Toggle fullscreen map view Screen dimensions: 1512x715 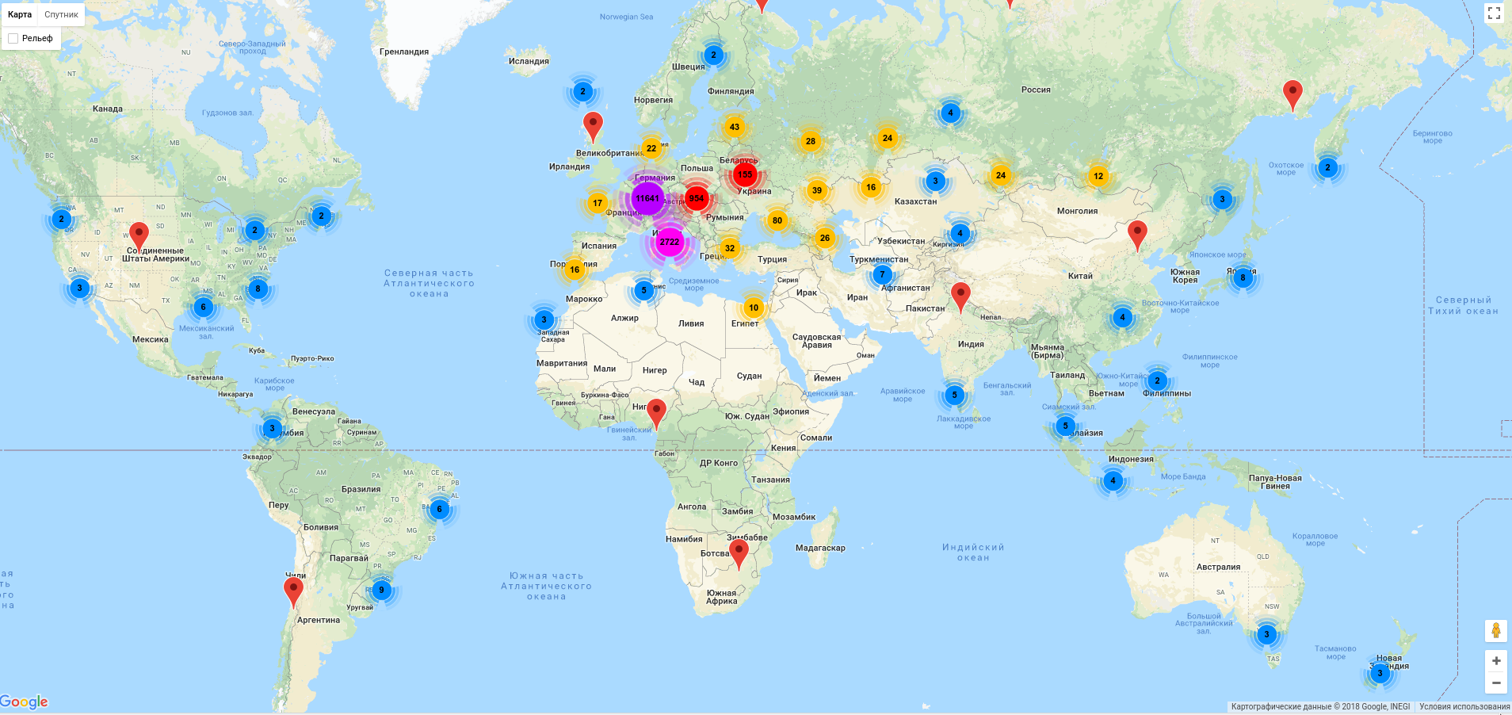click(x=1494, y=13)
